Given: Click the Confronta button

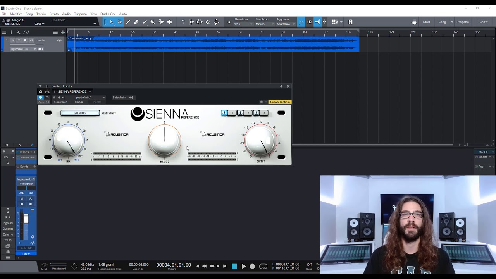Looking at the screenshot, I should click(x=60, y=102).
